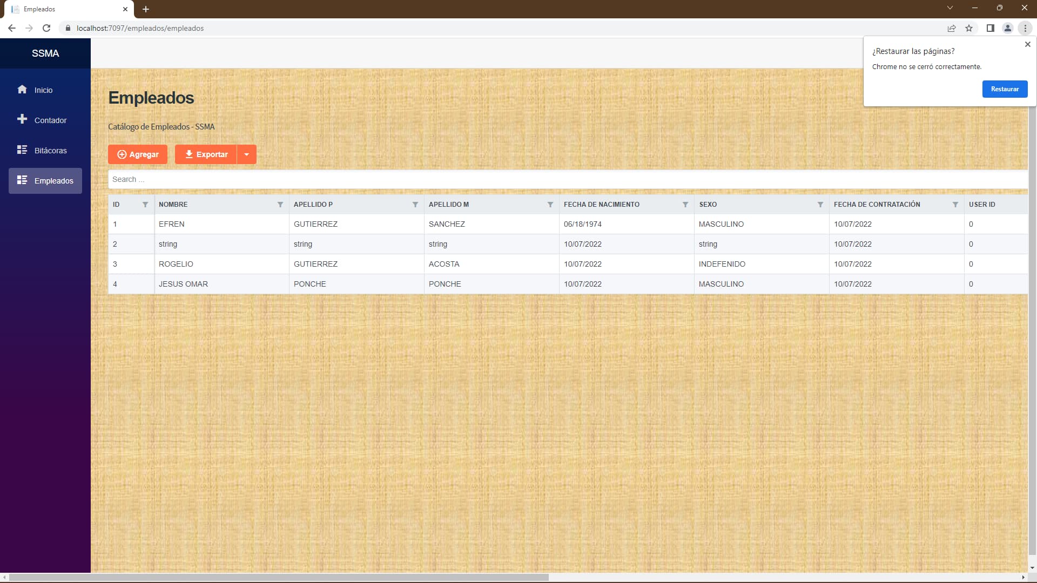
Task: Click the Agregar button
Action: [x=138, y=154]
